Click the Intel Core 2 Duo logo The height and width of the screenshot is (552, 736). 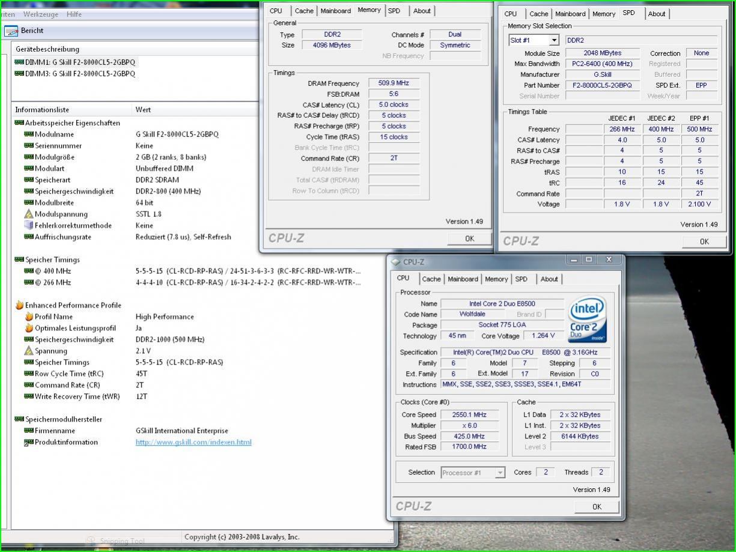point(588,319)
